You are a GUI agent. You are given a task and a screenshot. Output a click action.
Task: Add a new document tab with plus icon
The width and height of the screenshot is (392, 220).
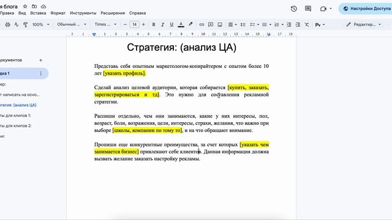tap(41, 60)
